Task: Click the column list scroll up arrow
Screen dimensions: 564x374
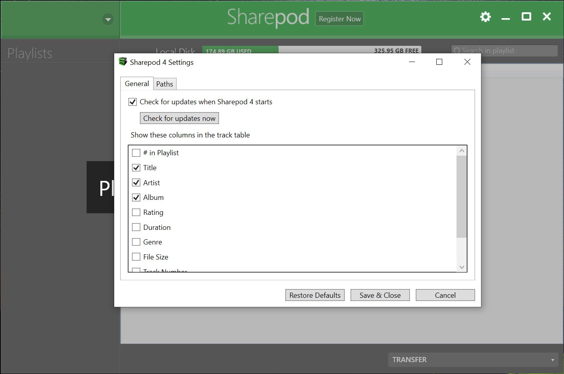Action: pyautogui.click(x=462, y=151)
